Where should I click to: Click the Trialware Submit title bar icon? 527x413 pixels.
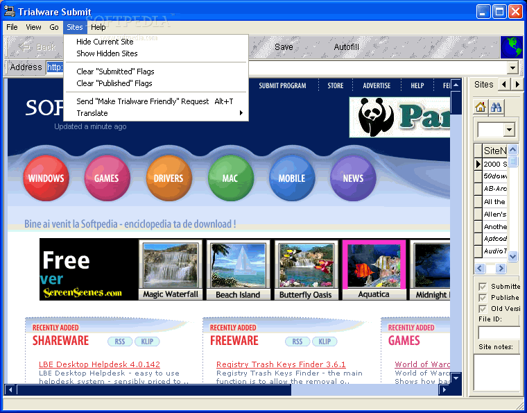(x=10, y=11)
